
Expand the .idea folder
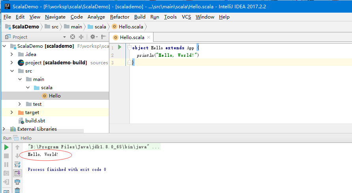(12, 54)
